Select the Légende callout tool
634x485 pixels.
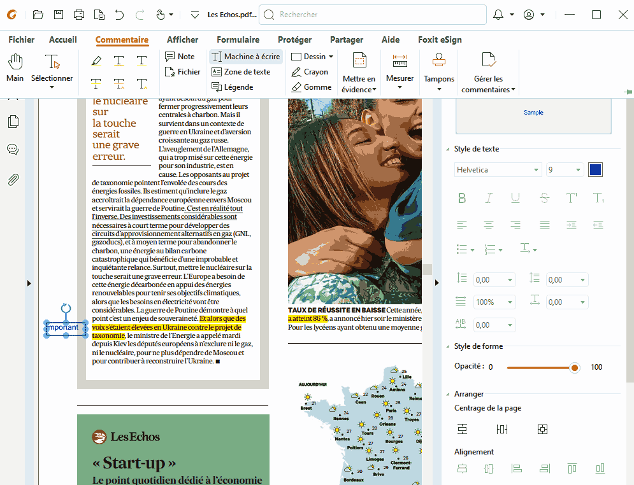pyautogui.click(x=233, y=87)
